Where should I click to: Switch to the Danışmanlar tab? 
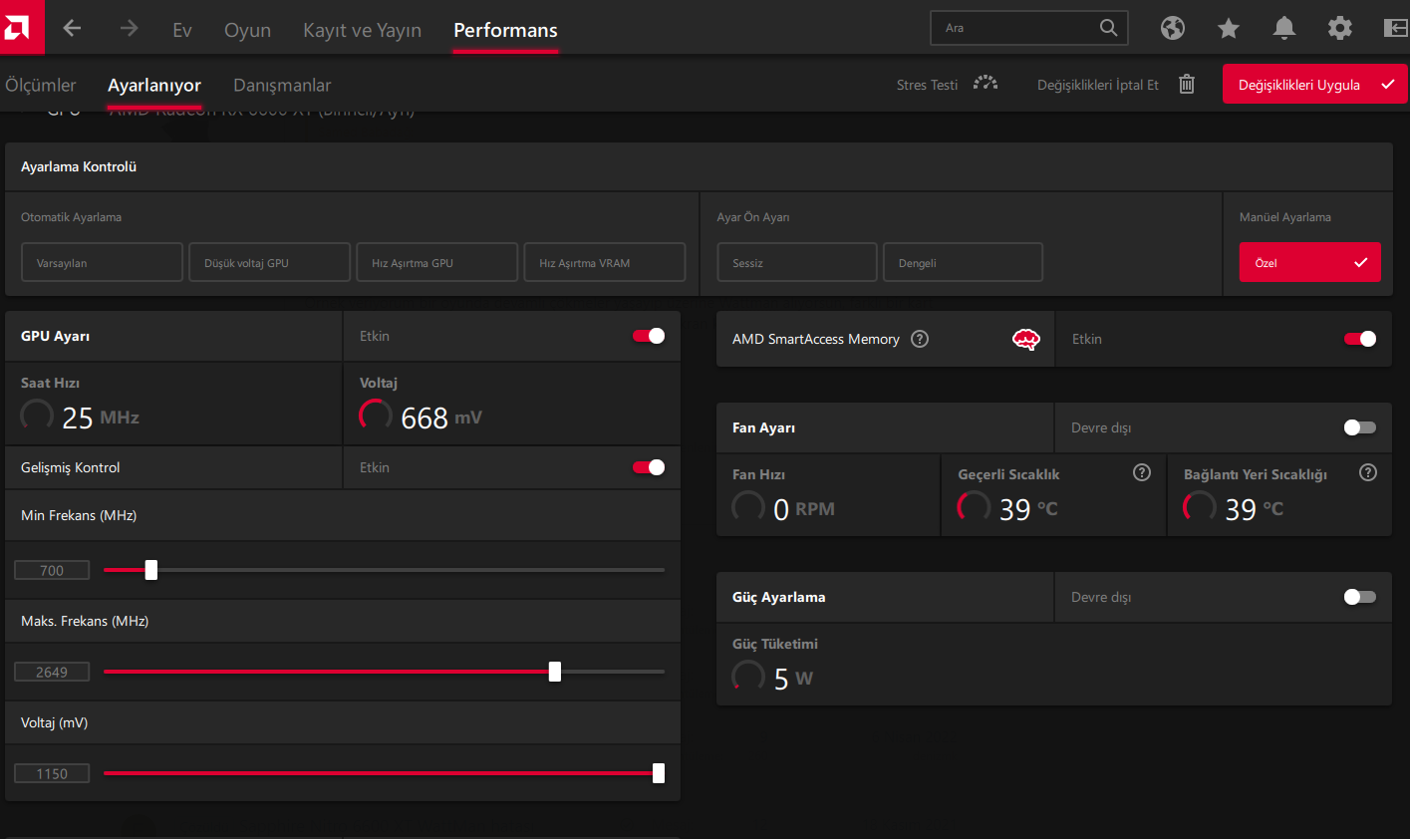pyautogui.click(x=282, y=86)
